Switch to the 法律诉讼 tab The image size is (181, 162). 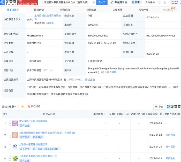point(39,10)
